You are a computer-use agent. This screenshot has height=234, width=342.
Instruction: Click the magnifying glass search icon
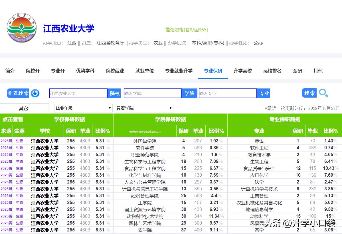pos(324,93)
